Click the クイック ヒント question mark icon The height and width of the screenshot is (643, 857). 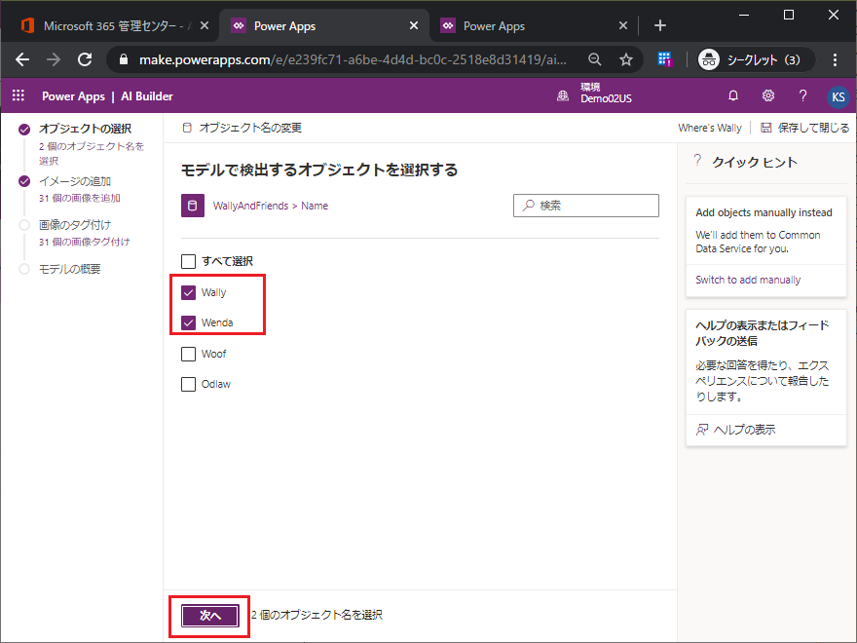(x=697, y=161)
